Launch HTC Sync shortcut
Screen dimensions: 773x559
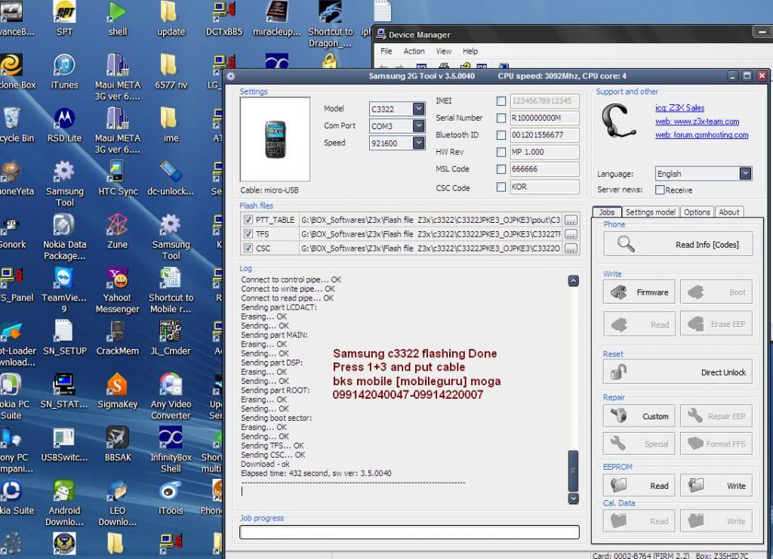point(117,178)
